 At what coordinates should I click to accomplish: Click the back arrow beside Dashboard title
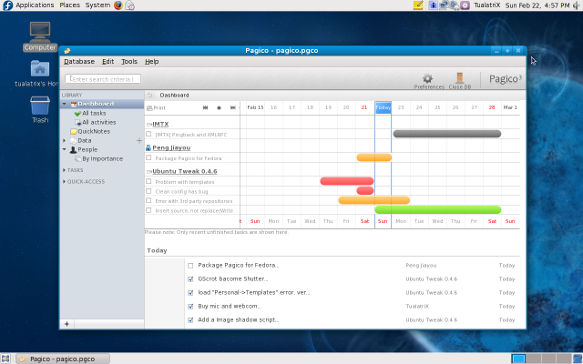point(149,95)
